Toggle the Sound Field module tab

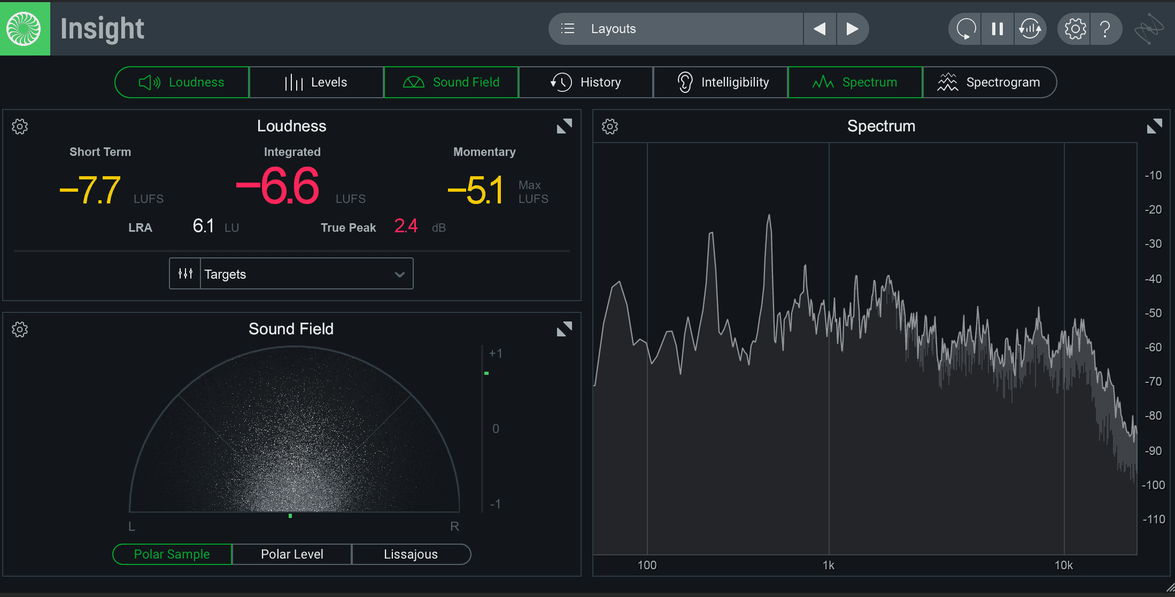(451, 82)
